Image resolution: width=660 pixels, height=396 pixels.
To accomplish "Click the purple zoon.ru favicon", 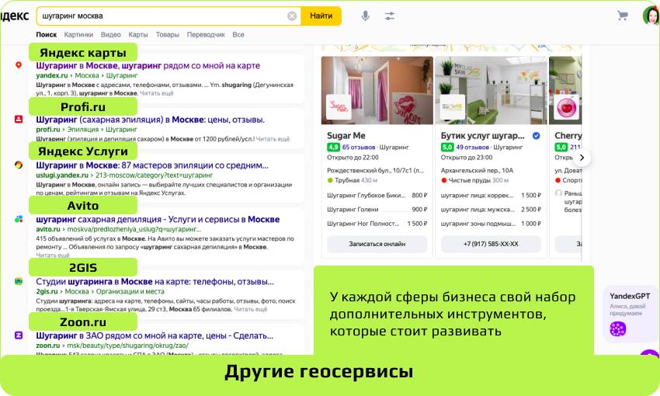I will (x=19, y=335).
